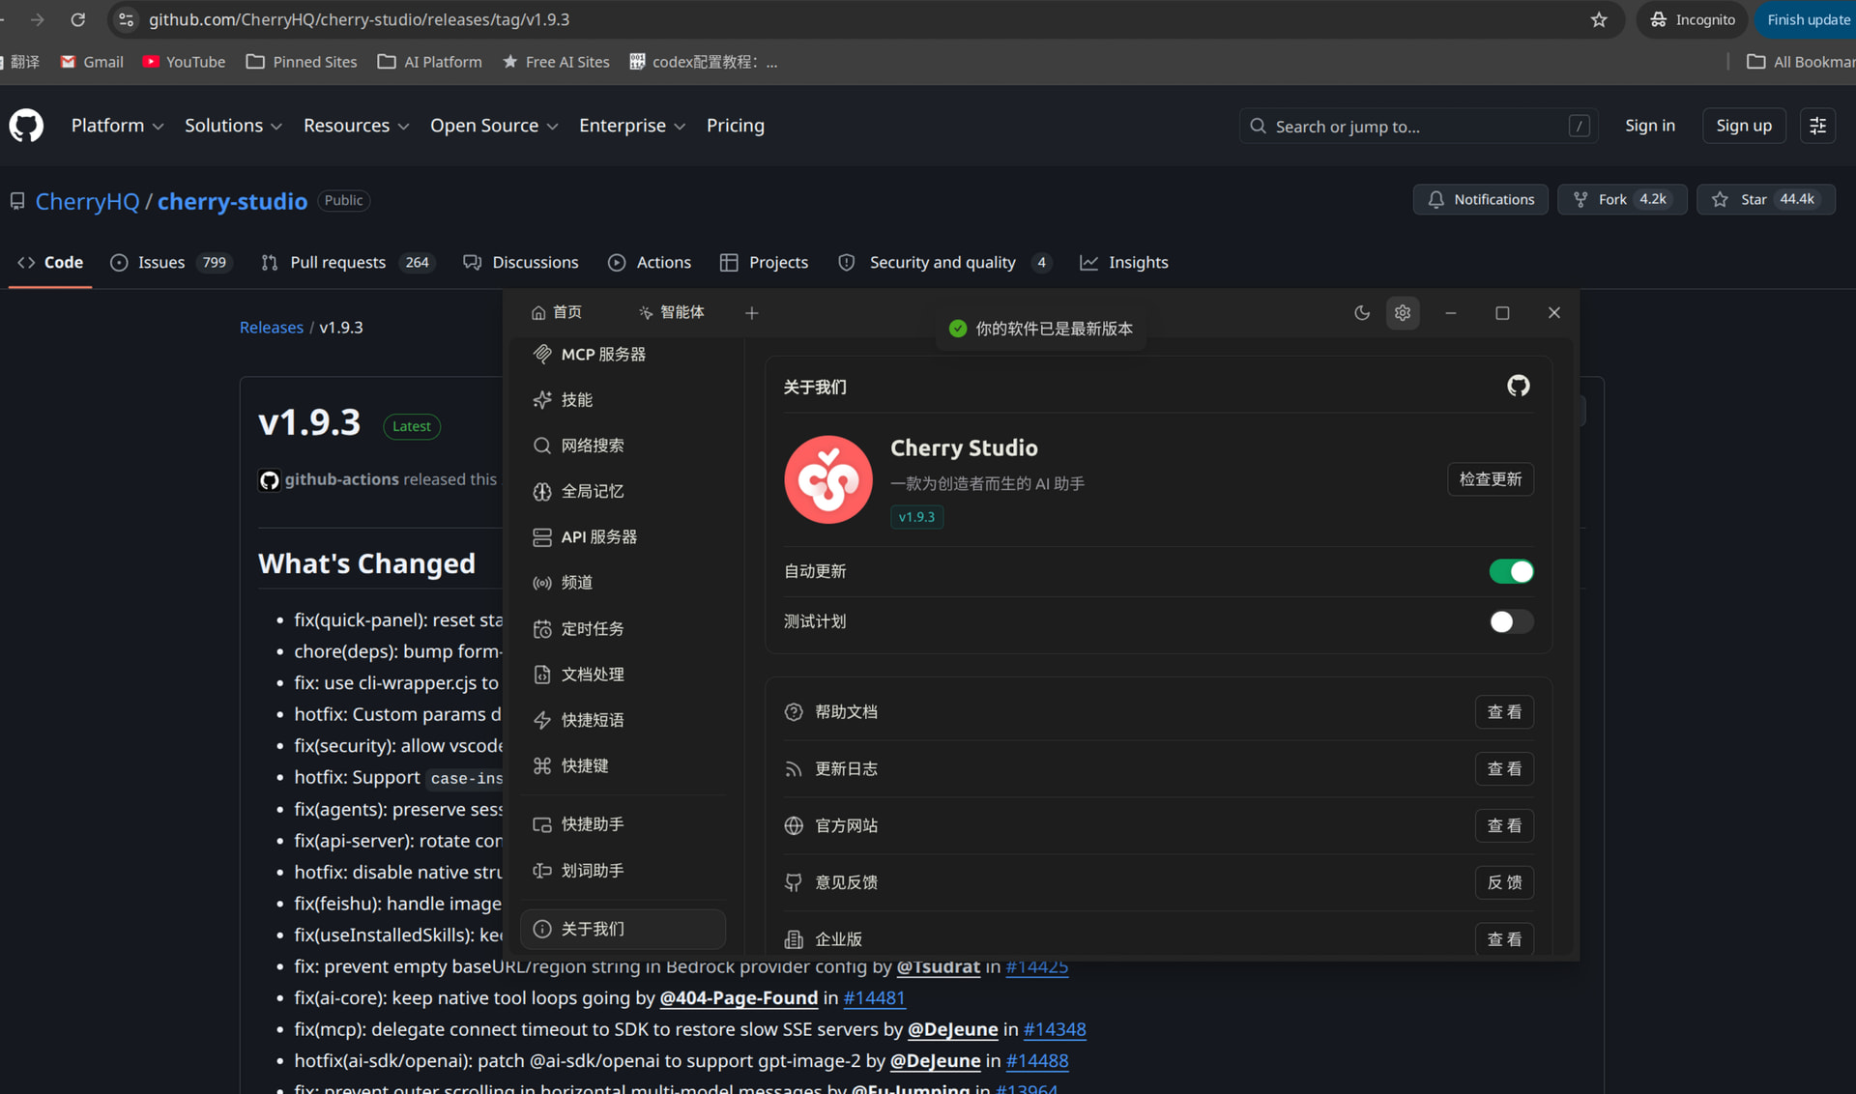The height and width of the screenshot is (1094, 1856).
Task: Disable the 自动更新 toggle switch
Action: [1511, 571]
